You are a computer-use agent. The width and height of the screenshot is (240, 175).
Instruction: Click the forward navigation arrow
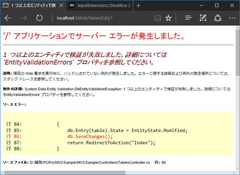[x=24, y=18]
